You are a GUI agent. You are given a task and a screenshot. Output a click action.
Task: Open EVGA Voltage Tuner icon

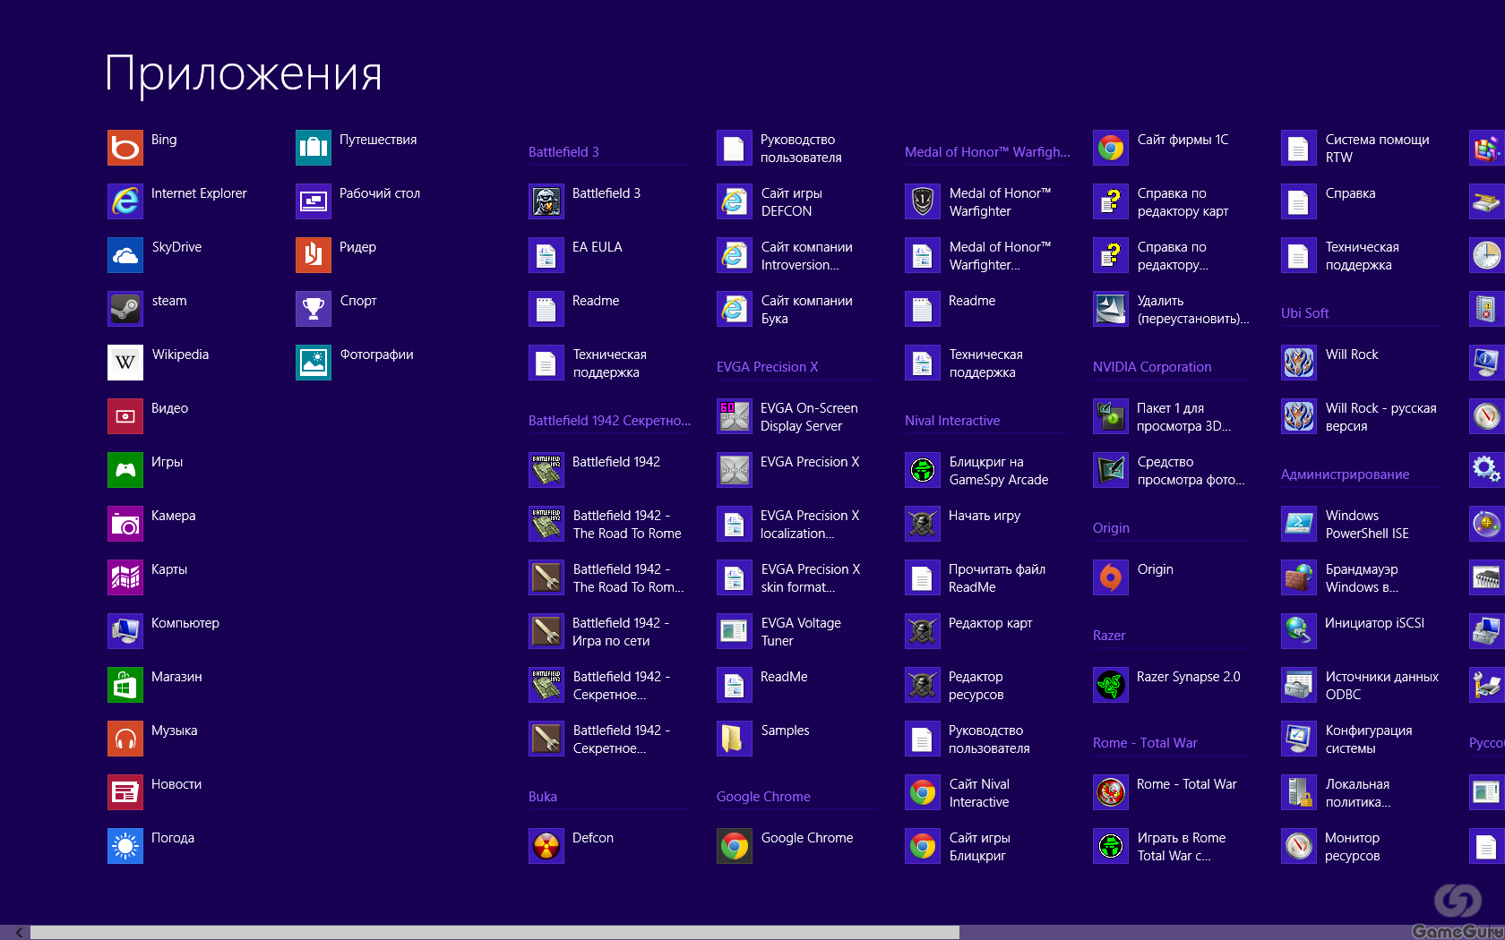pos(735,631)
